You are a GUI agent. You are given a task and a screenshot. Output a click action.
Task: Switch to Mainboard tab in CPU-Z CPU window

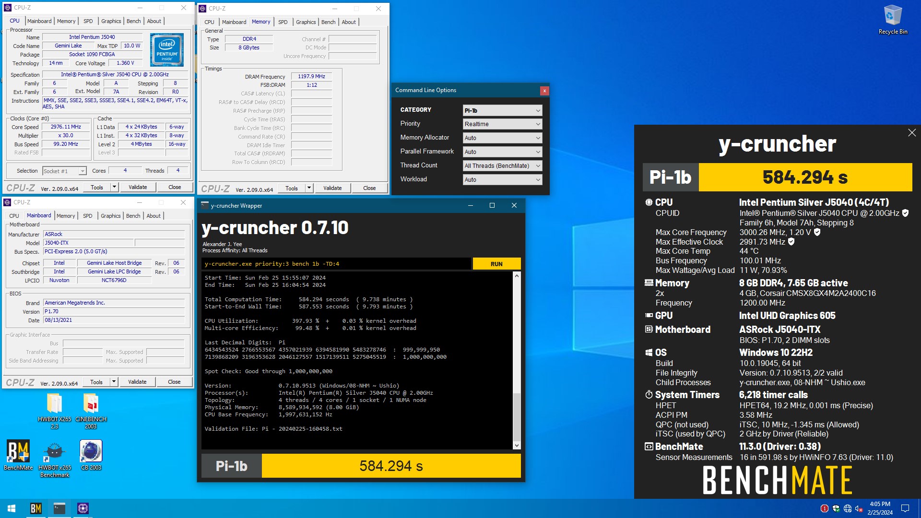click(x=39, y=21)
